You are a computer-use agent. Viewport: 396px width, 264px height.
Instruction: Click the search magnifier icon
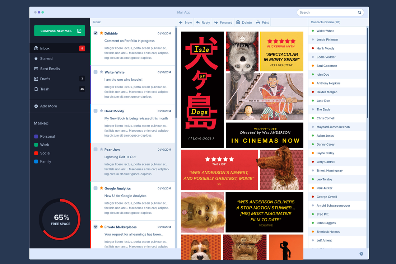coord(359,12)
